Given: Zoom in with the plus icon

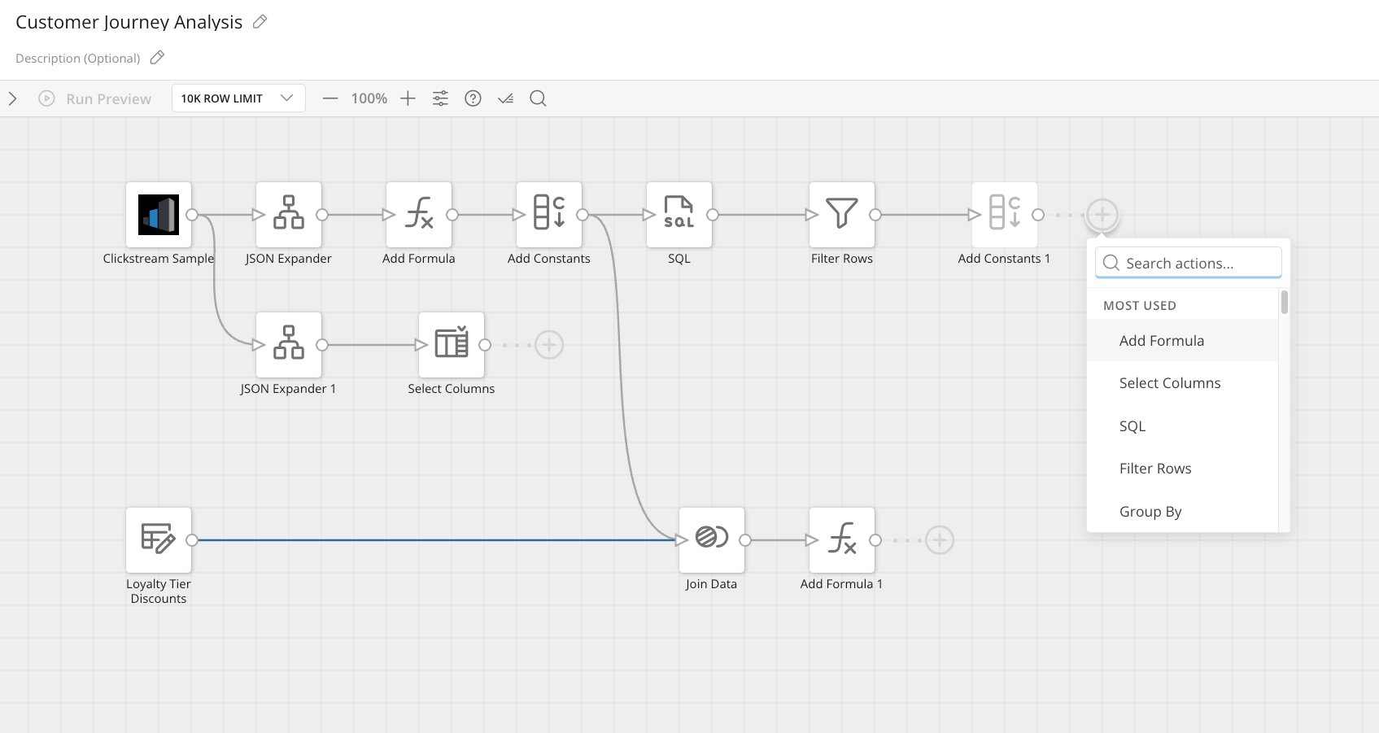Looking at the screenshot, I should [408, 98].
